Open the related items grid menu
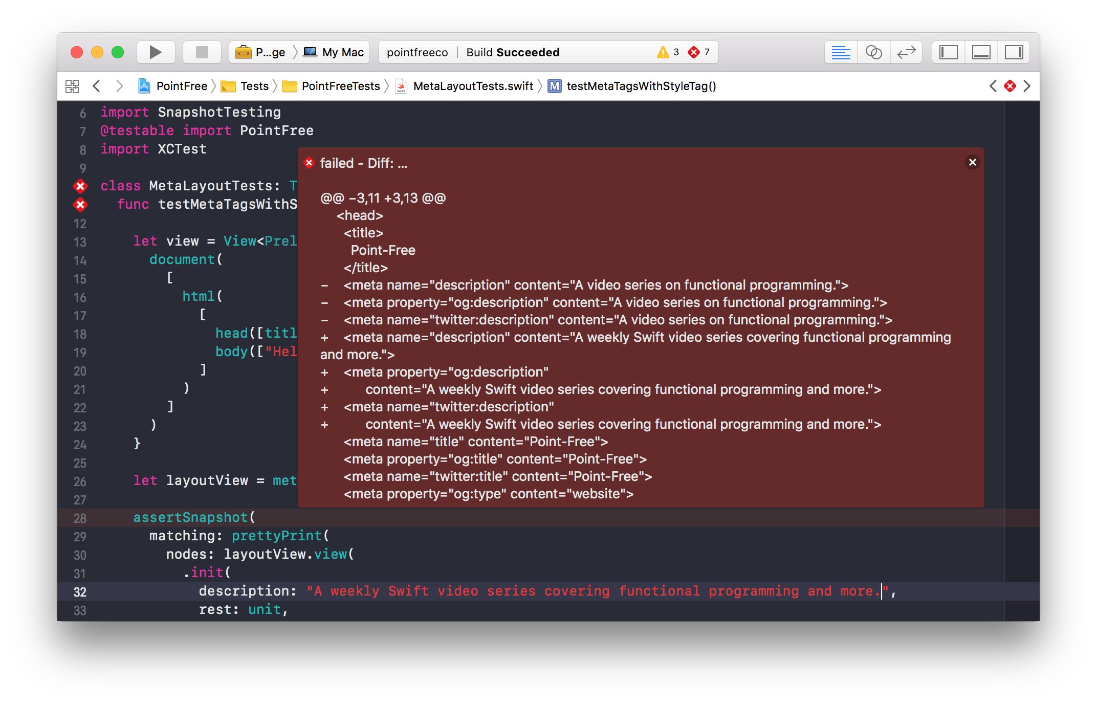The width and height of the screenshot is (1097, 703). coord(72,86)
